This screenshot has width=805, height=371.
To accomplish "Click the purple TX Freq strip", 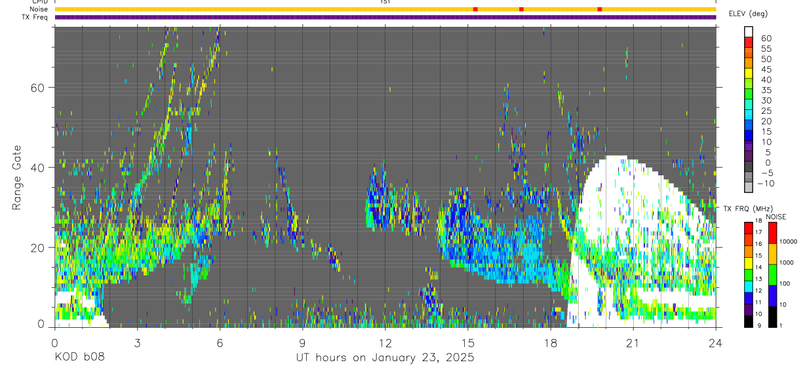I will (x=385, y=17).
